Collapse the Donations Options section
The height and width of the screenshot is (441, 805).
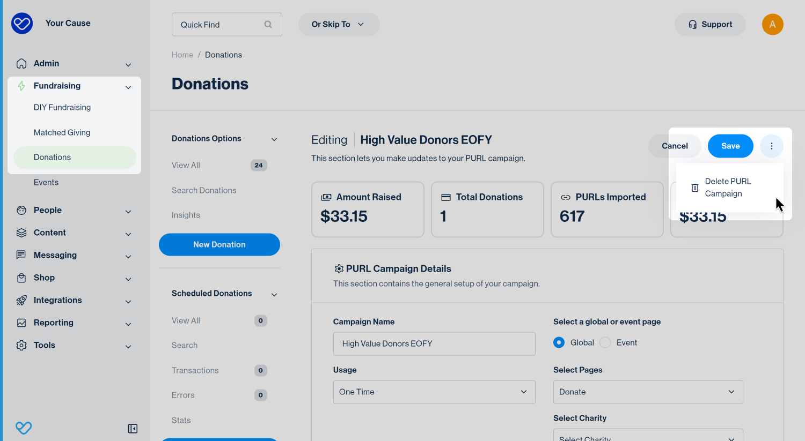click(x=274, y=139)
